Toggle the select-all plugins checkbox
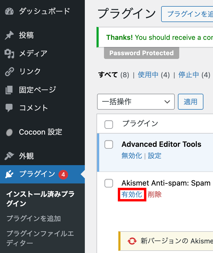Image resolution: width=213 pixels, height=253 pixels. click(x=109, y=124)
